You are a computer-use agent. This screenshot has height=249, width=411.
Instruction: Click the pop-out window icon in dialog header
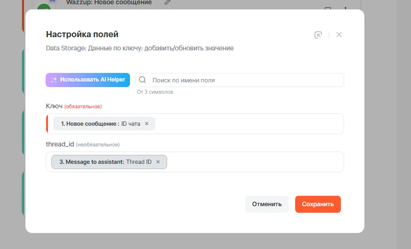tap(318, 35)
